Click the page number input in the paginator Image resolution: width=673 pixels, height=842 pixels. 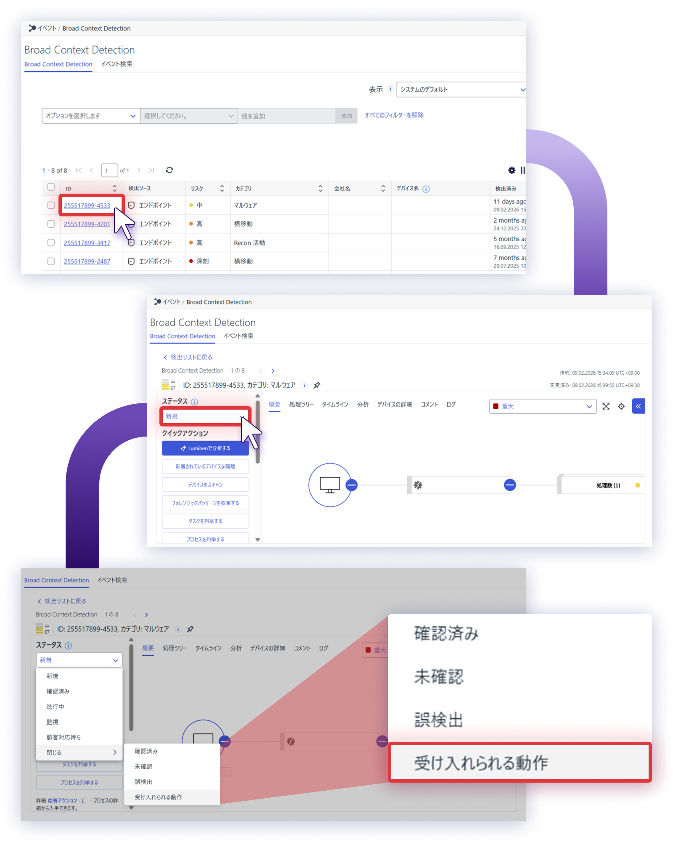pos(109,170)
